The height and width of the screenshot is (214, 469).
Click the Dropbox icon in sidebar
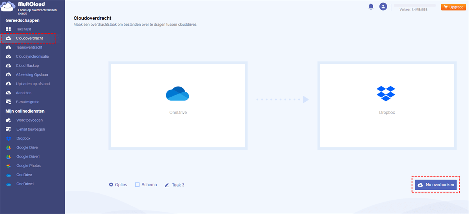pyautogui.click(x=9, y=138)
